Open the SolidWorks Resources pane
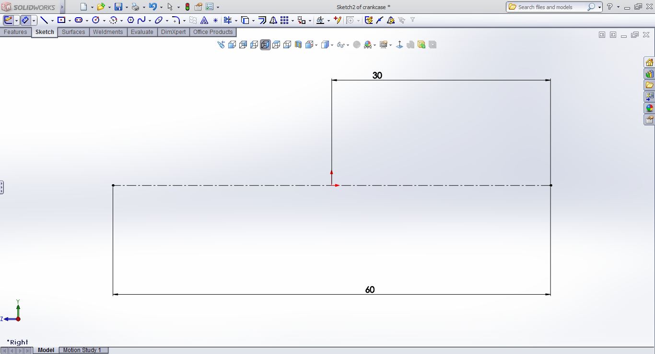Screen dimensions: 655x354 tap(649, 62)
